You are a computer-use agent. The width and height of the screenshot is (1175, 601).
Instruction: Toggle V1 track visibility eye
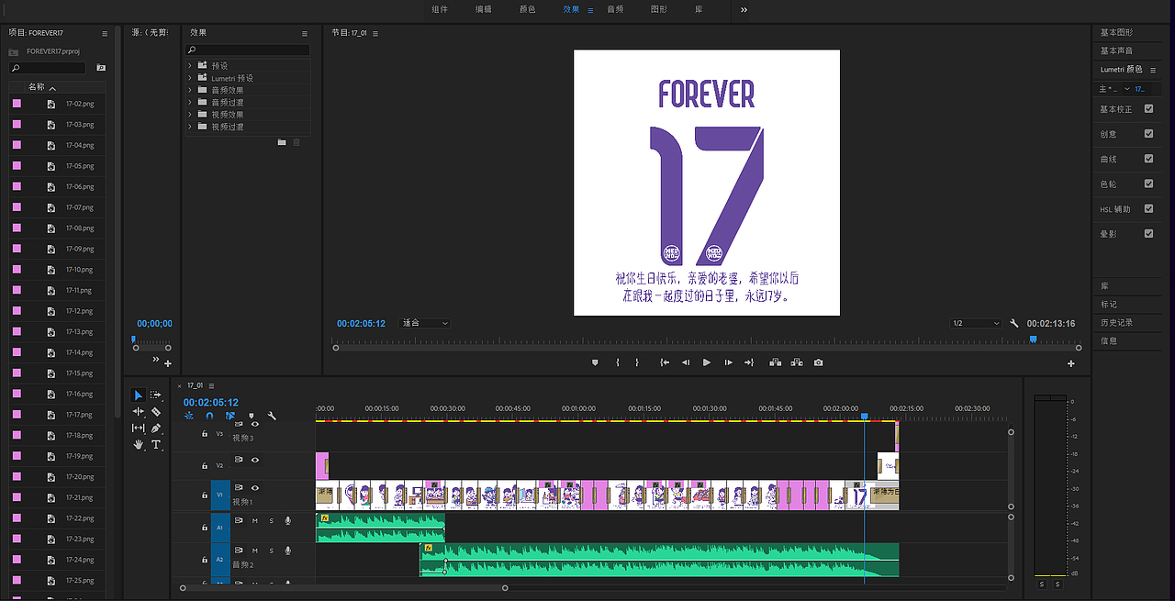point(255,487)
